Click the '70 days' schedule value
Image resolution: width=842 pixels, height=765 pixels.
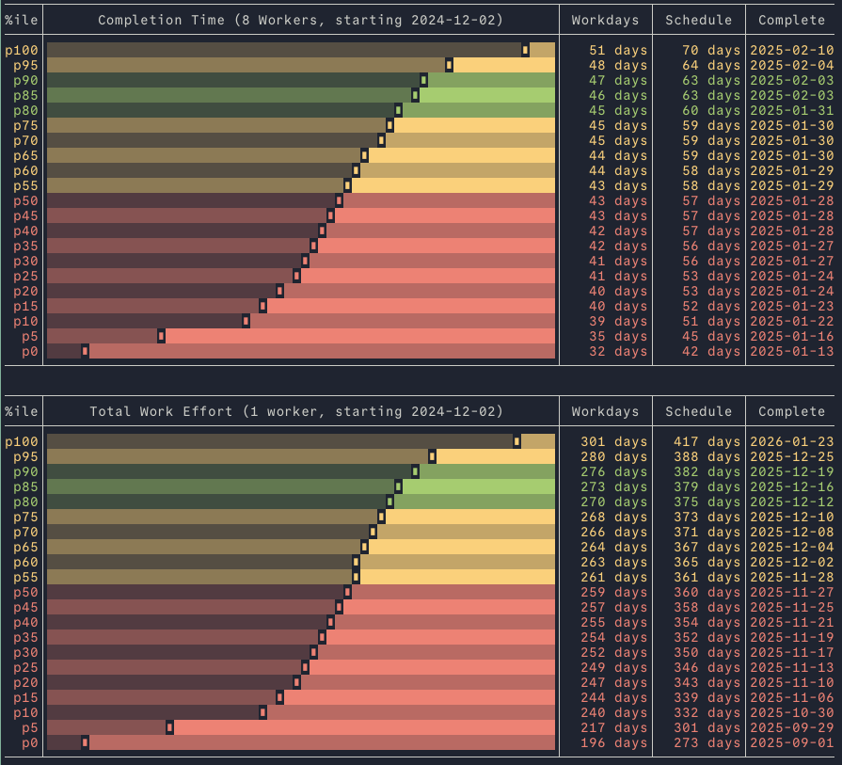711,51
